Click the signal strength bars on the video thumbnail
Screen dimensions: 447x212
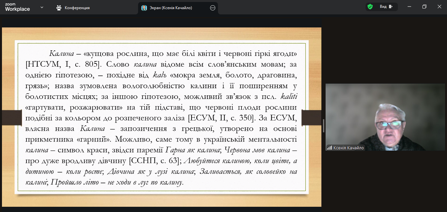point(329,148)
